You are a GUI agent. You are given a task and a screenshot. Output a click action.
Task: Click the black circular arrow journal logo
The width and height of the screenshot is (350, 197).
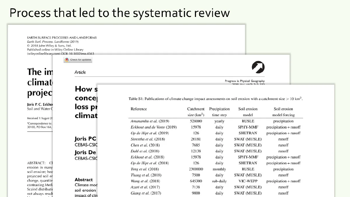coord(258,67)
